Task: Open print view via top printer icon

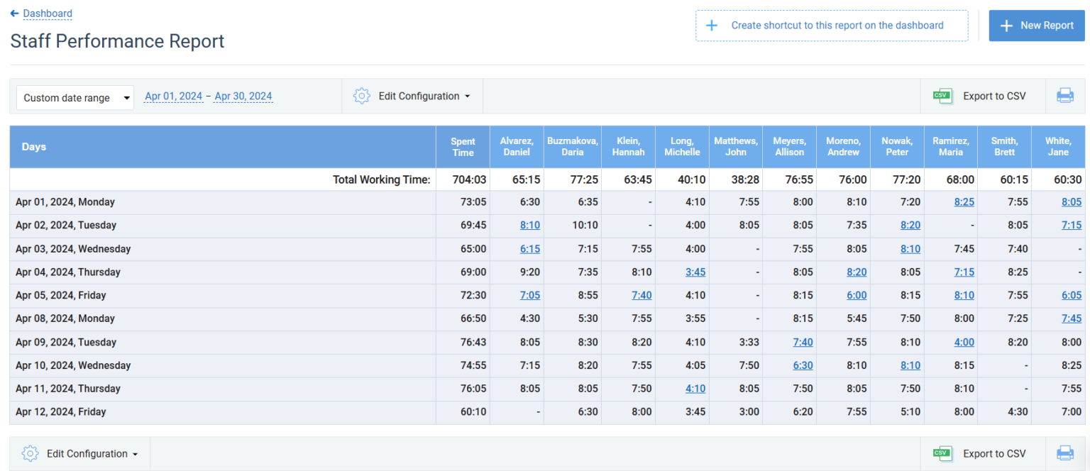Action: 1066,95
